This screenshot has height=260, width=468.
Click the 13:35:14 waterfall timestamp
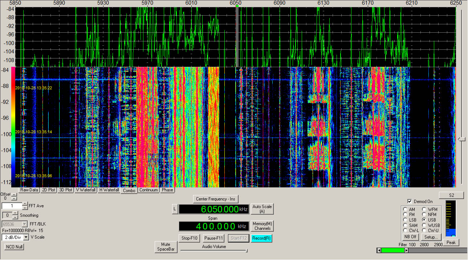click(34, 132)
